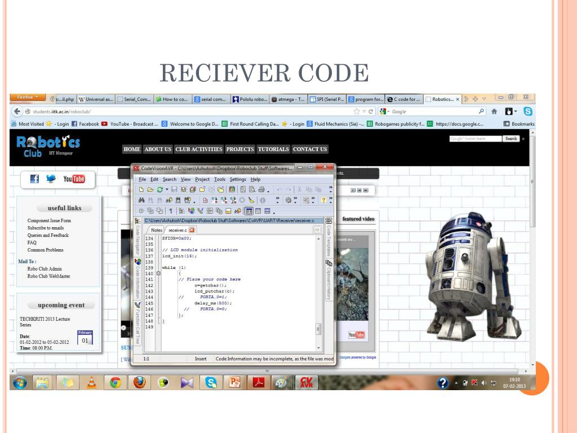Open the File menu in CodeVisionAVR
This screenshot has height=433, width=577.
pyautogui.click(x=143, y=179)
